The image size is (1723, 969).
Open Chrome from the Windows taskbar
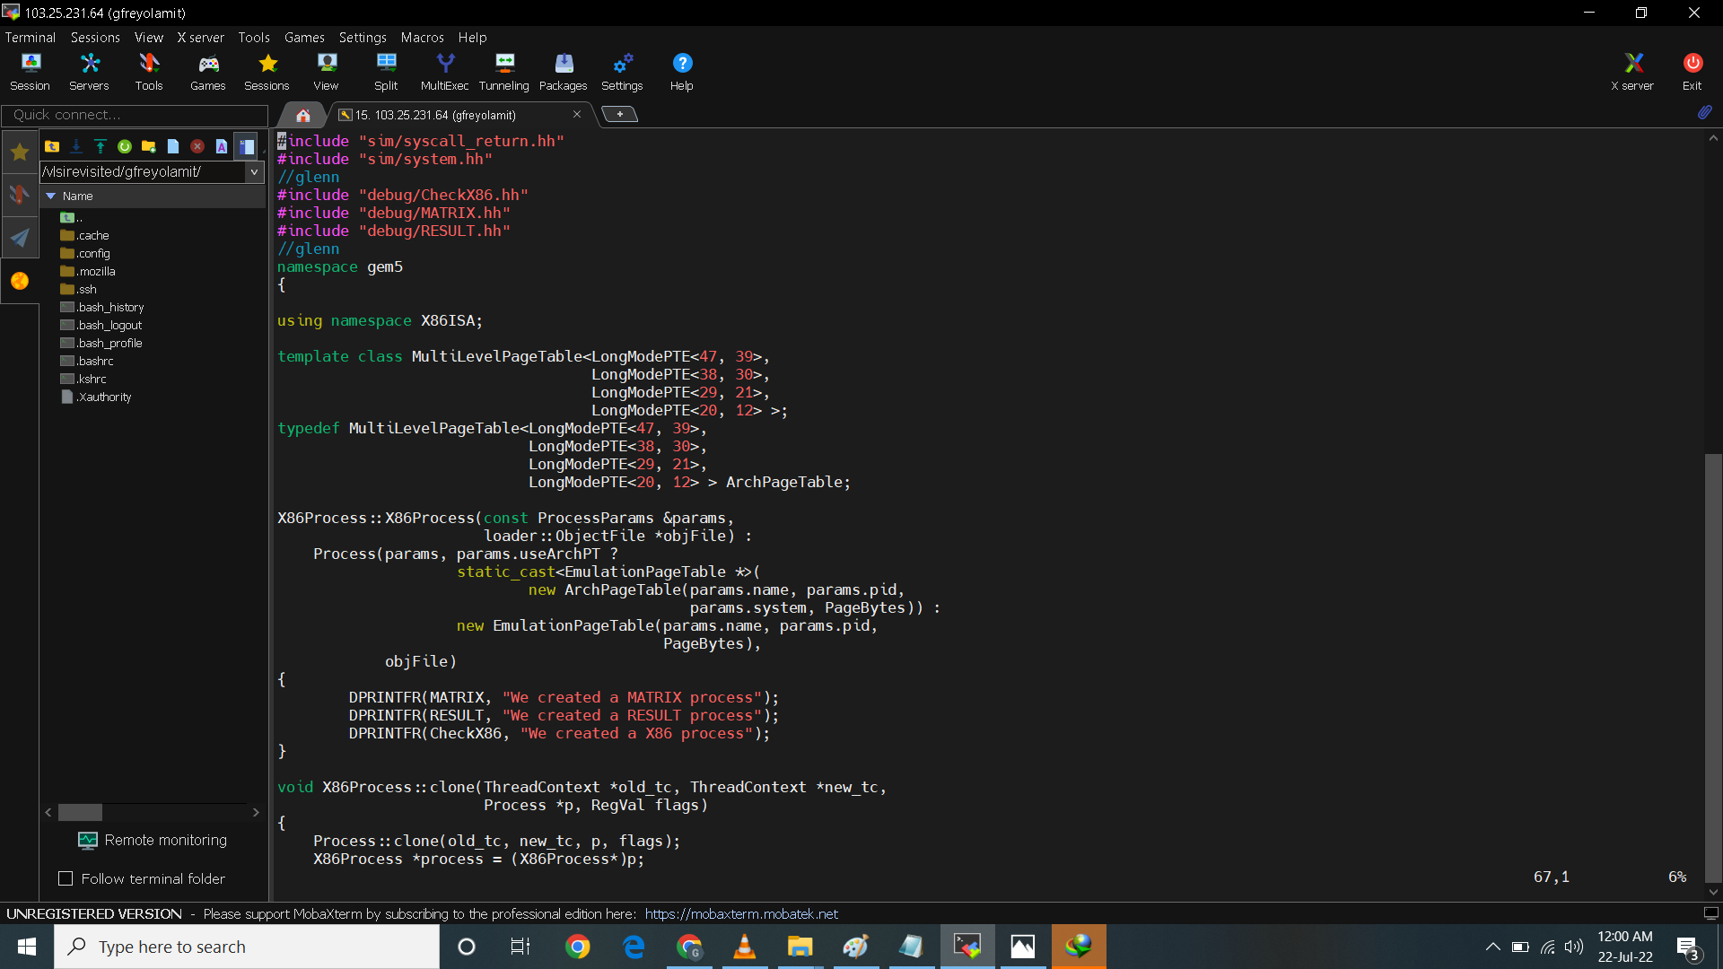578,947
